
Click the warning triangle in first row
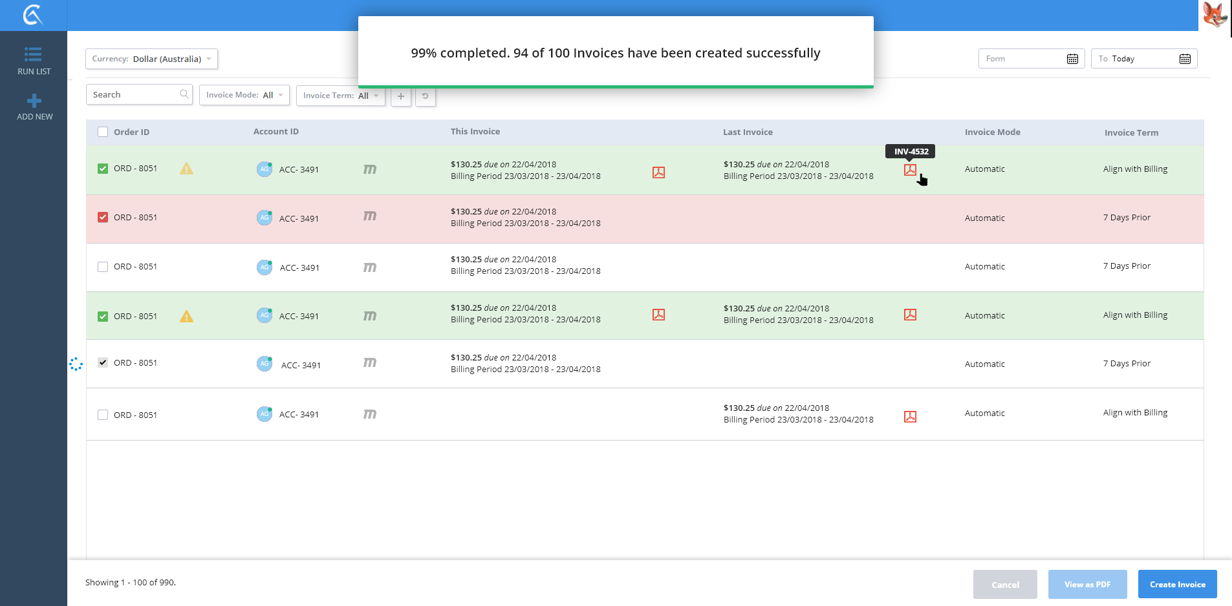pyautogui.click(x=186, y=169)
